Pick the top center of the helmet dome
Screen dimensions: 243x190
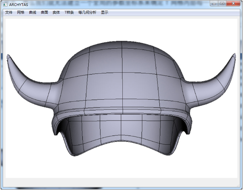122,43
